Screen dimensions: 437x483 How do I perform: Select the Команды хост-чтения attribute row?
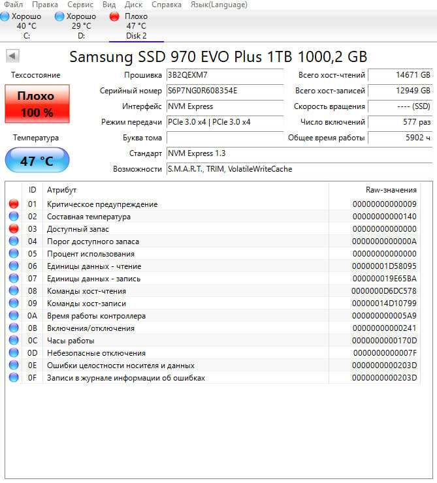213,291
